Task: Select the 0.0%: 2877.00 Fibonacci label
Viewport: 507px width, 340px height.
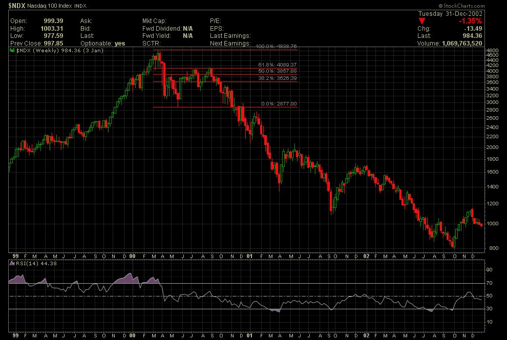Action: tap(279, 104)
